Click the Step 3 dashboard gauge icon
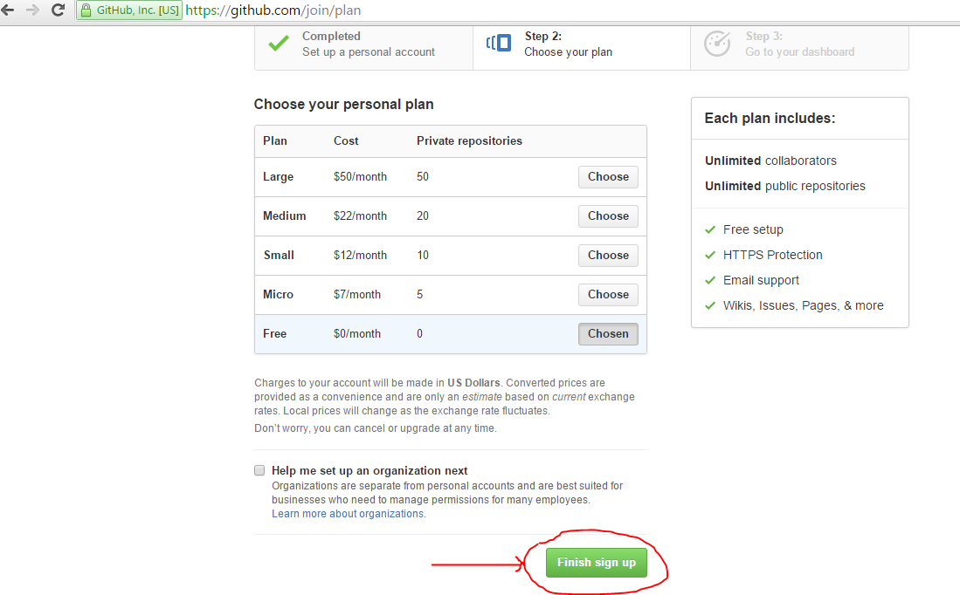960x595 pixels. coord(716,42)
